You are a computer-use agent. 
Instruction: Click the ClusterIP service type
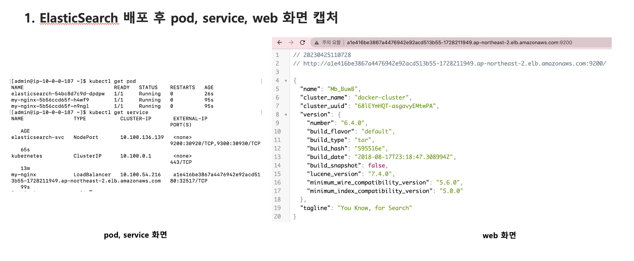pos(87,156)
